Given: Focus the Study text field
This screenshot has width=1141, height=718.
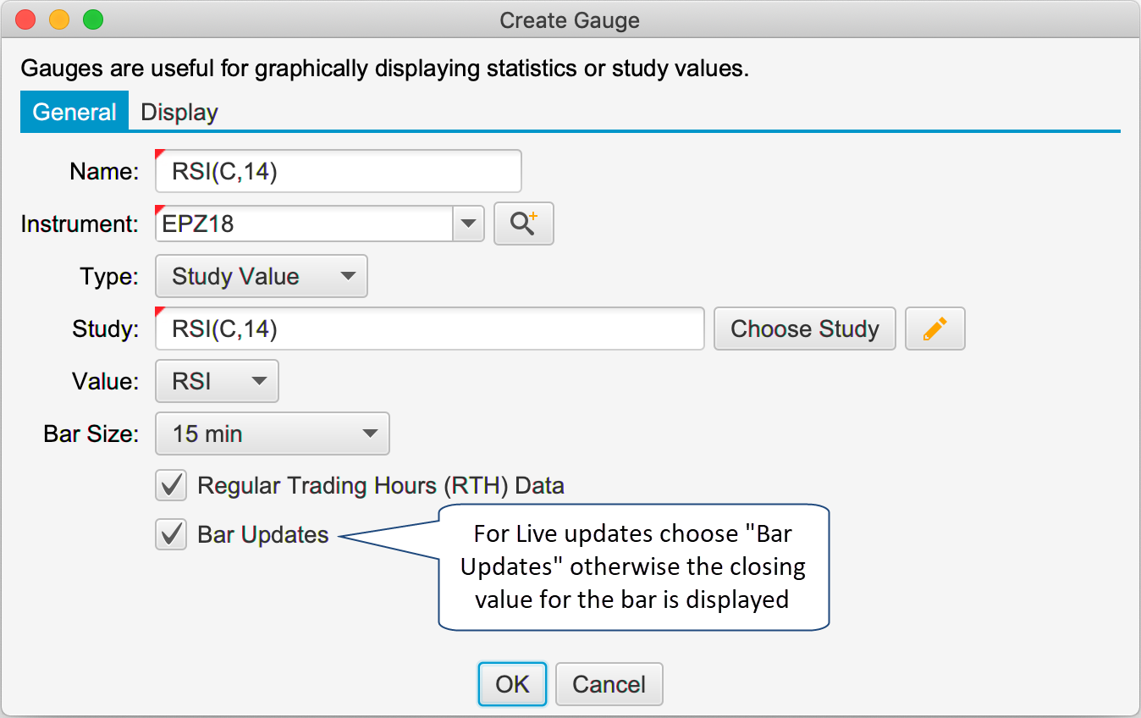Looking at the screenshot, I should pyautogui.click(x=430, y=329).
